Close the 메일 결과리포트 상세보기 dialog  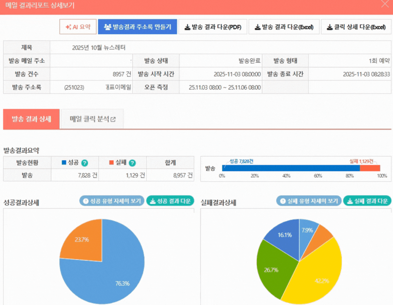point(385,5)
